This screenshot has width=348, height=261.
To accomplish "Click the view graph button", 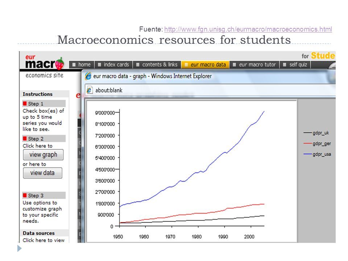I will pyautogui.click(x=43, y=155).
